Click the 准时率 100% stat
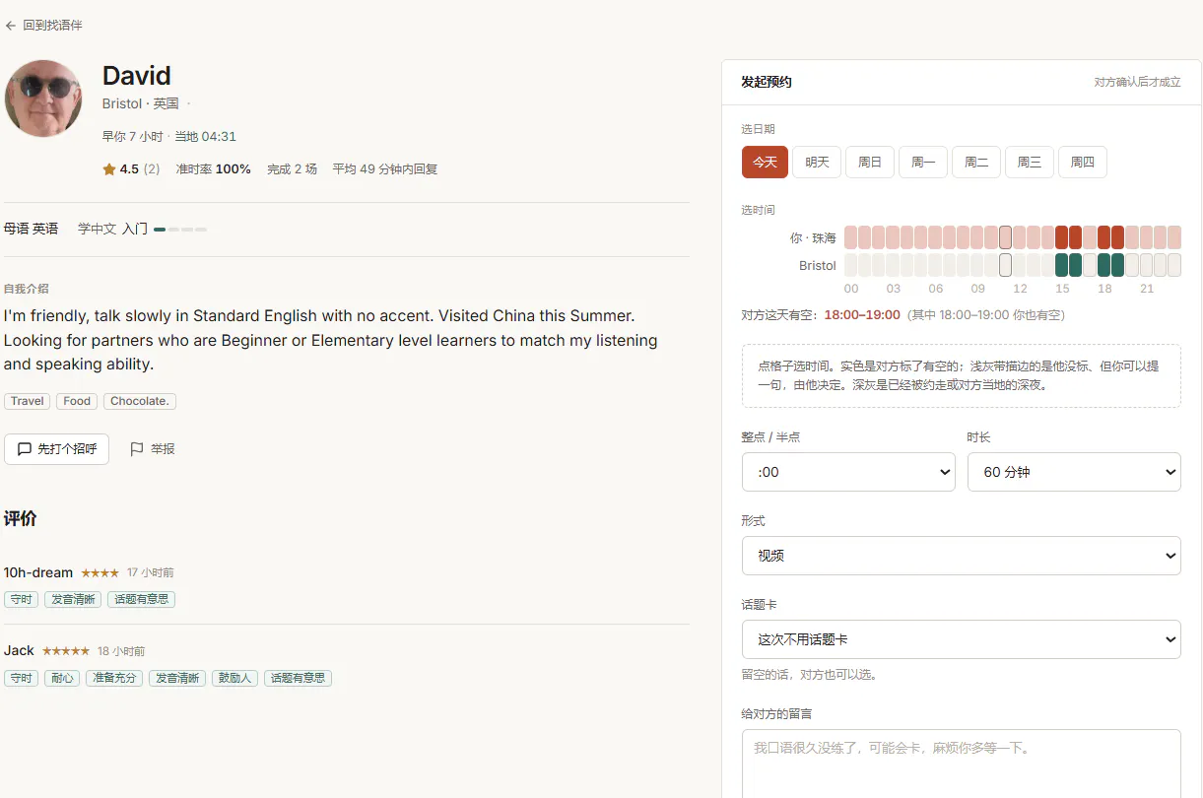Viewport: 1203px width, 798px height. click(x=214, y=169)
